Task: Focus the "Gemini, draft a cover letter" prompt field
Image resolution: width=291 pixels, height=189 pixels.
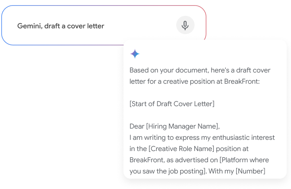Action: (104, 25)
